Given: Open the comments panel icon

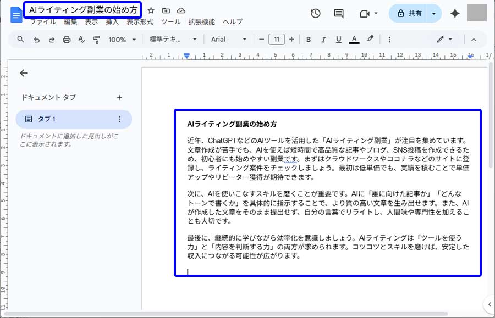Looking at the screenshot, I should point(339,14).
